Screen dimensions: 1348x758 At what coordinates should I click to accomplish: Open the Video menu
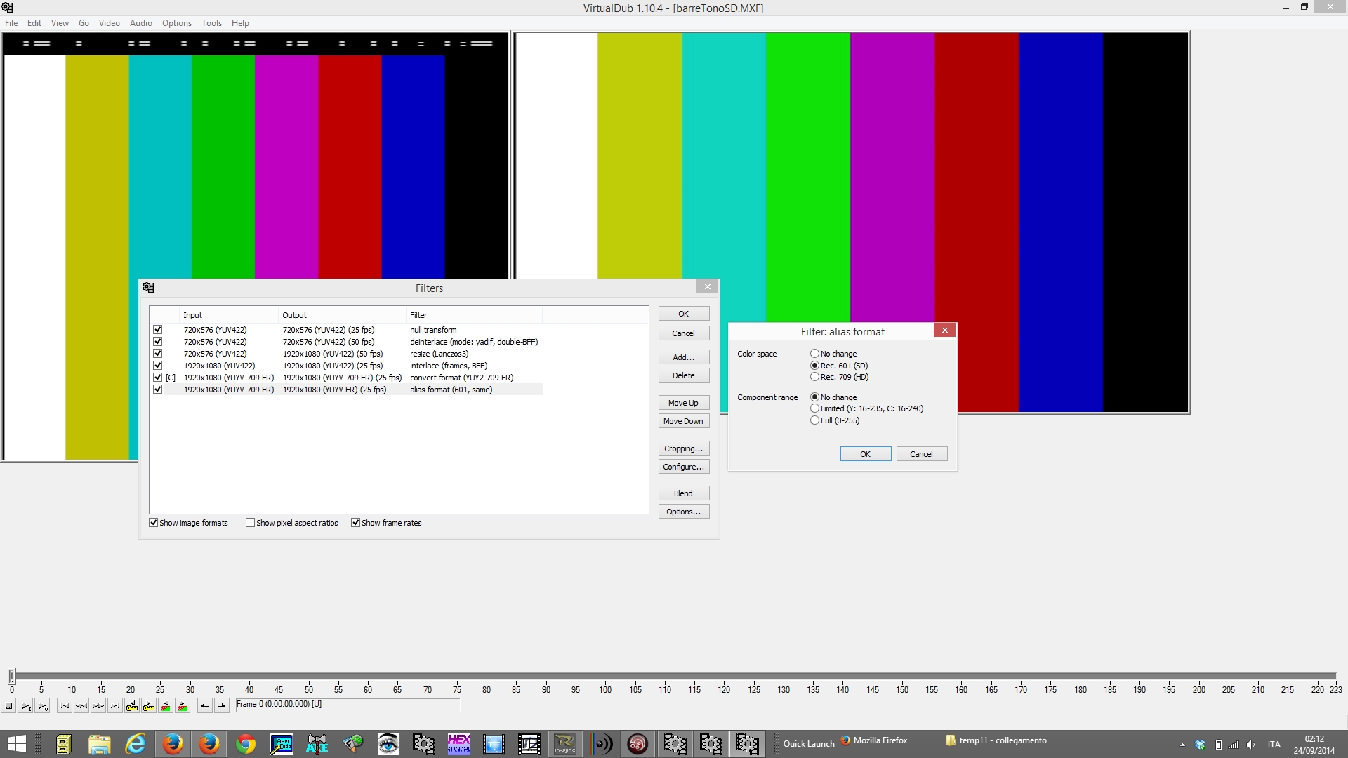pos(109,23)
